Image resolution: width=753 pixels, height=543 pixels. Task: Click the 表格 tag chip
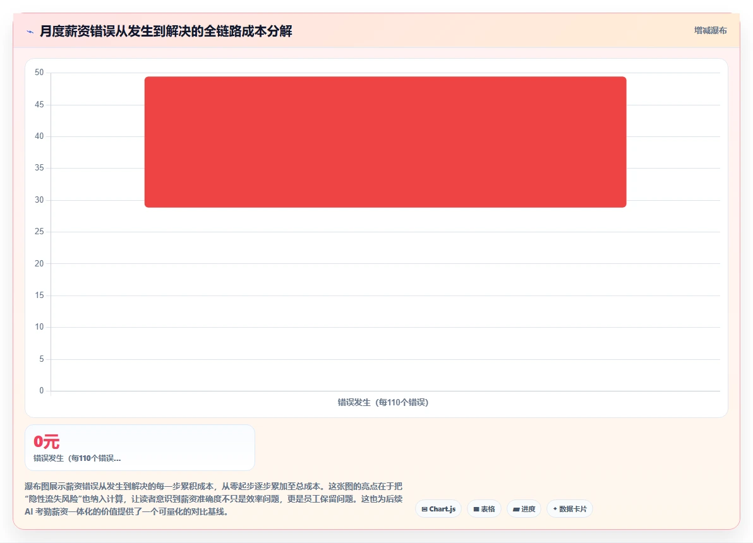coord(484,509)
